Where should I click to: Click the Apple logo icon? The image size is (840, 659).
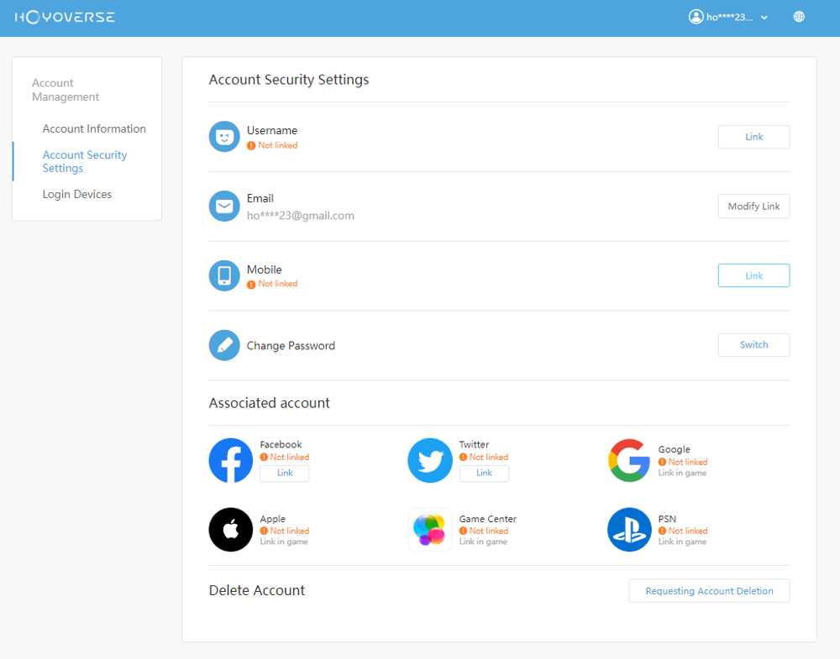[x=230, y=530]
